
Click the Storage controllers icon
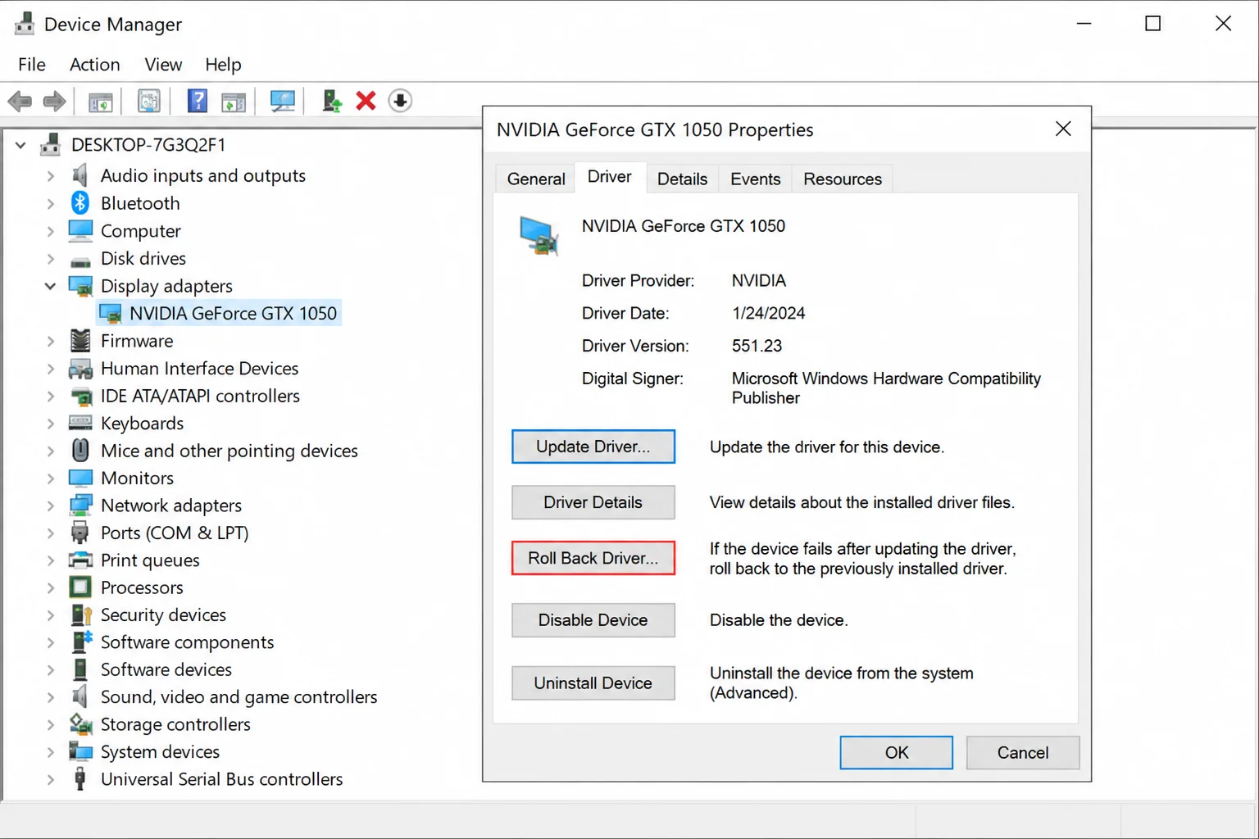click(x=80, y=723)
